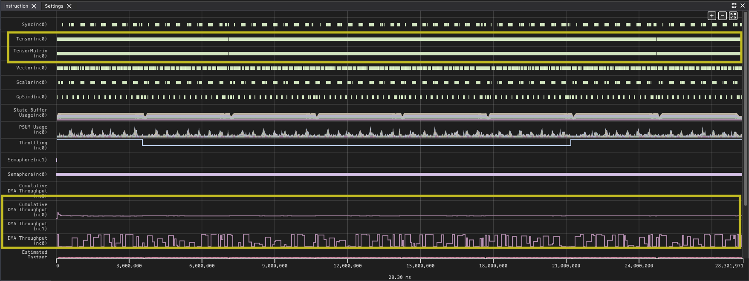The width and height of the screenshot is (749, 281).
Task: Click the PSUM Usage (nc0) label
Action: point(33,129)
